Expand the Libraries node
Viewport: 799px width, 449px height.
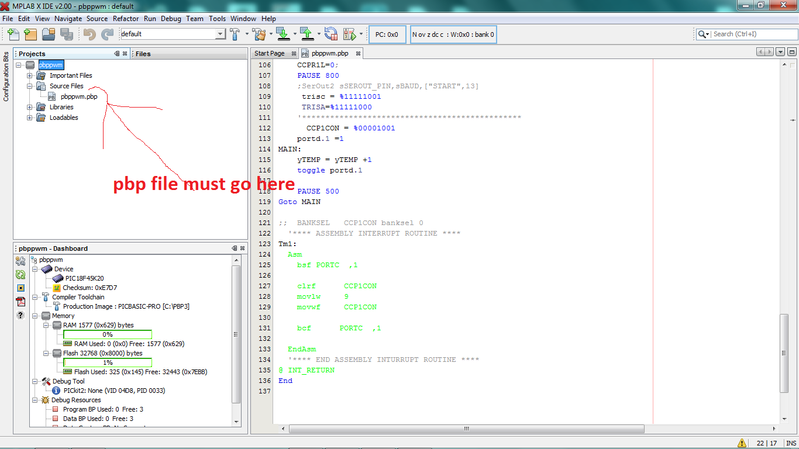(x=30, y=107)
